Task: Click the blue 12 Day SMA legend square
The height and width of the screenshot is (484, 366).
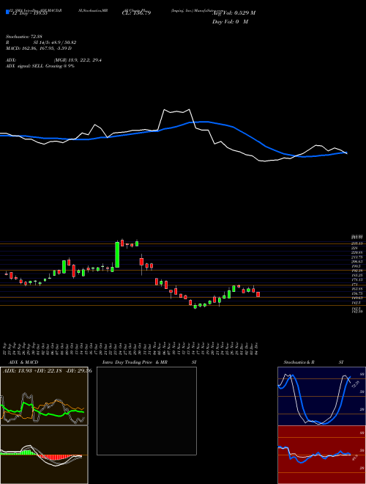Action: 7,12
